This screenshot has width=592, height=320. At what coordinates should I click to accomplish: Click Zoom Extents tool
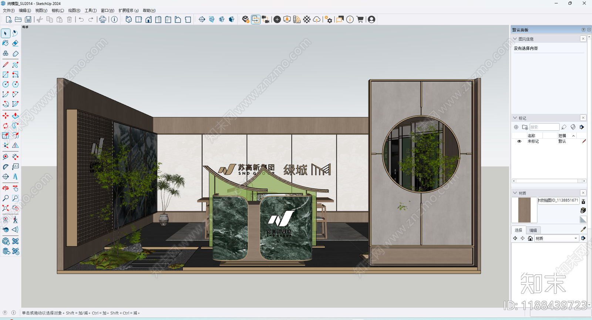click(6, 208)
